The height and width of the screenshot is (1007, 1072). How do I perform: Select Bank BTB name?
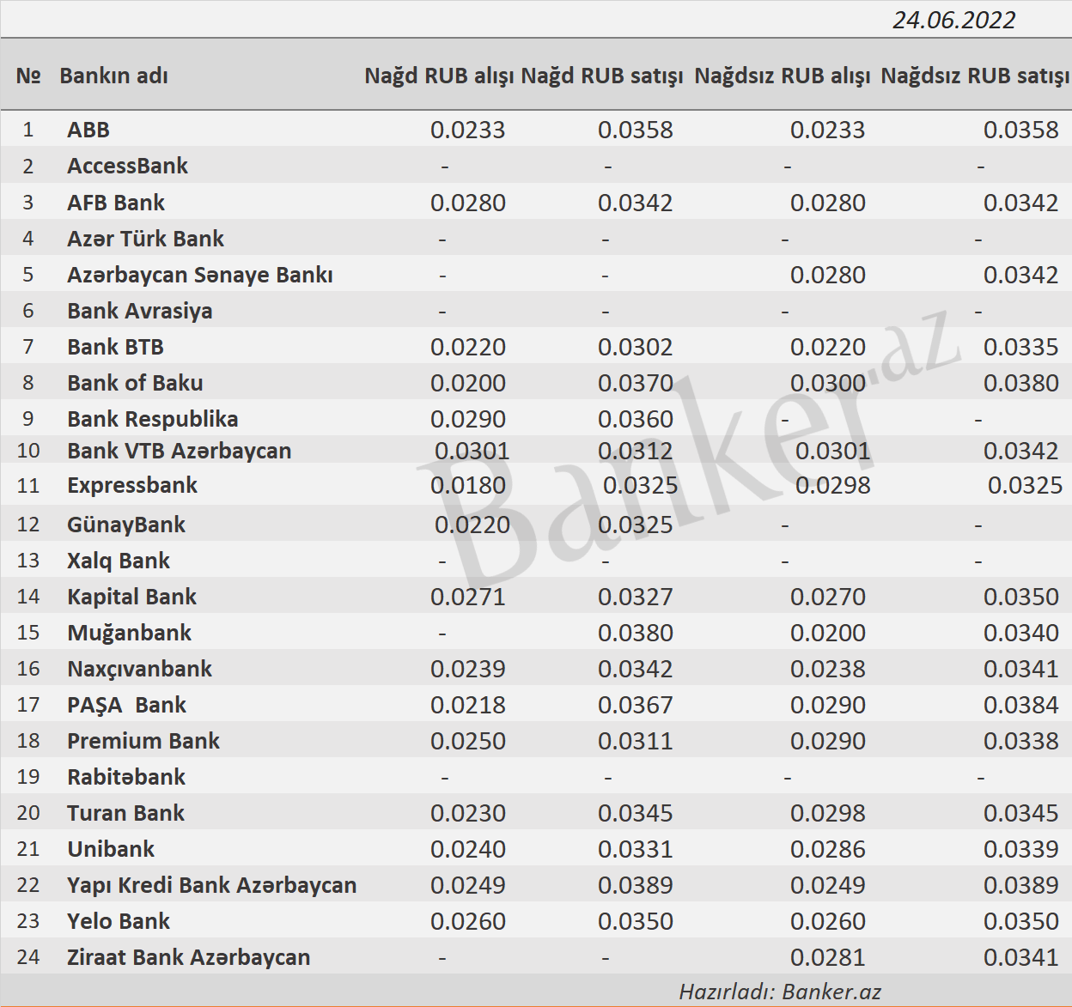[x=116, y=347]
